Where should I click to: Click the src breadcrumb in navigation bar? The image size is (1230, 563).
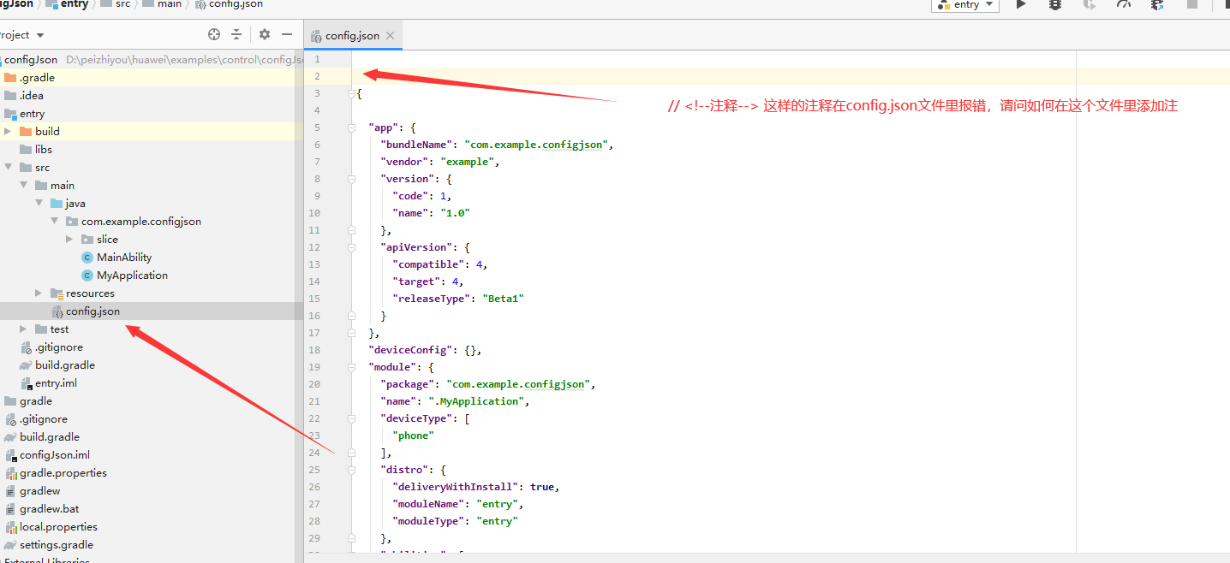[x=122, y=4]
